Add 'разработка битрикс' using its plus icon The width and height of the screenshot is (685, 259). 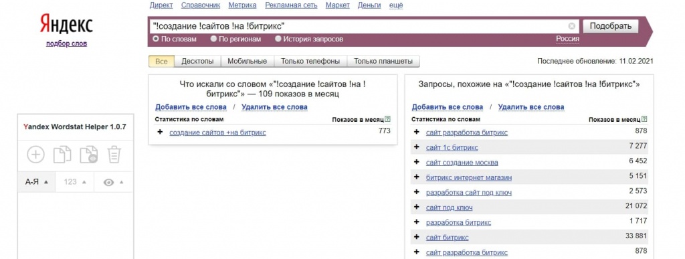coord(416,222)
